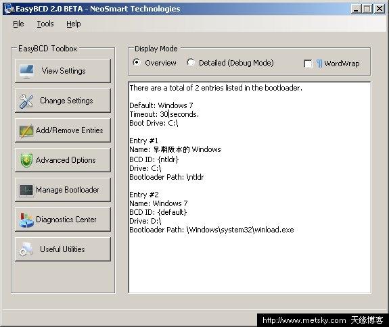Select Detailed (Debug Mode) radio button
Viewport: 389px width, 327px height.
coord(191,62)
